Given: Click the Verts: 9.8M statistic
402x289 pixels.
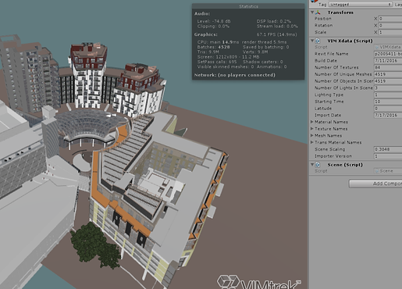Looking at the screenshot, I should tap(255, 52).
